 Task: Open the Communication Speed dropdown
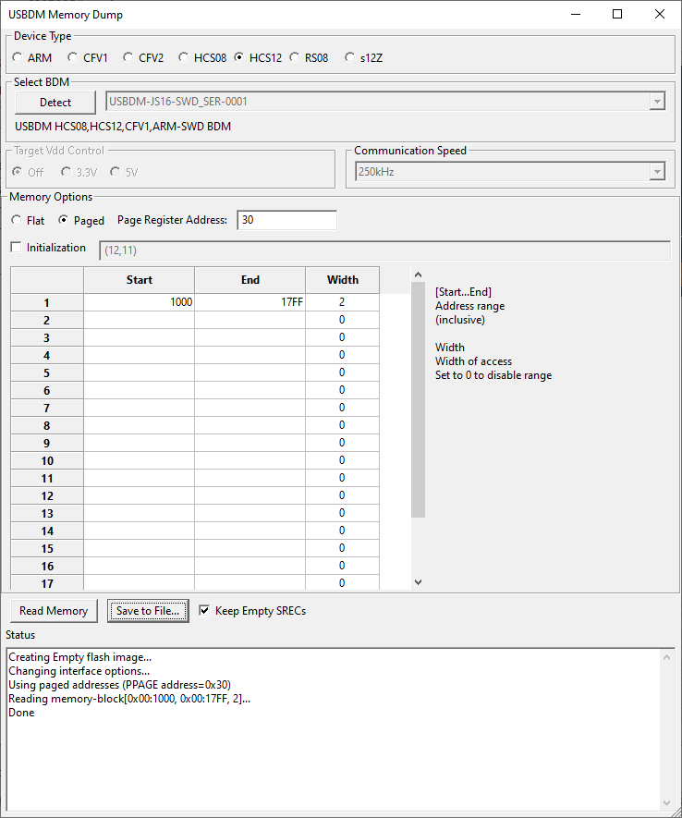click(657, 172)
